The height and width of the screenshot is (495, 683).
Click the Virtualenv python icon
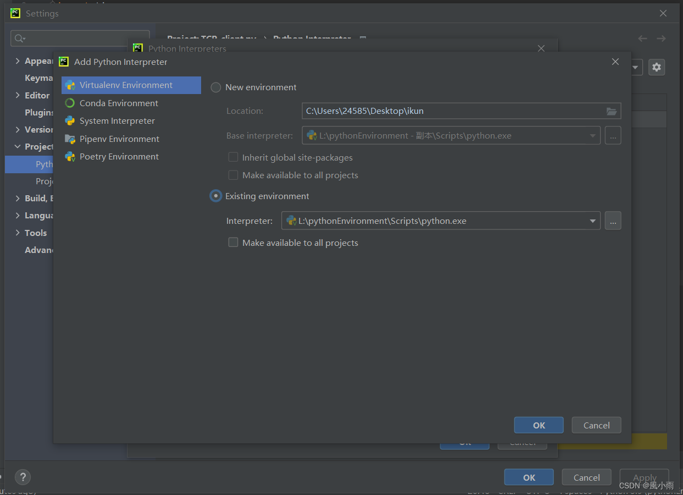pos(70,85)
